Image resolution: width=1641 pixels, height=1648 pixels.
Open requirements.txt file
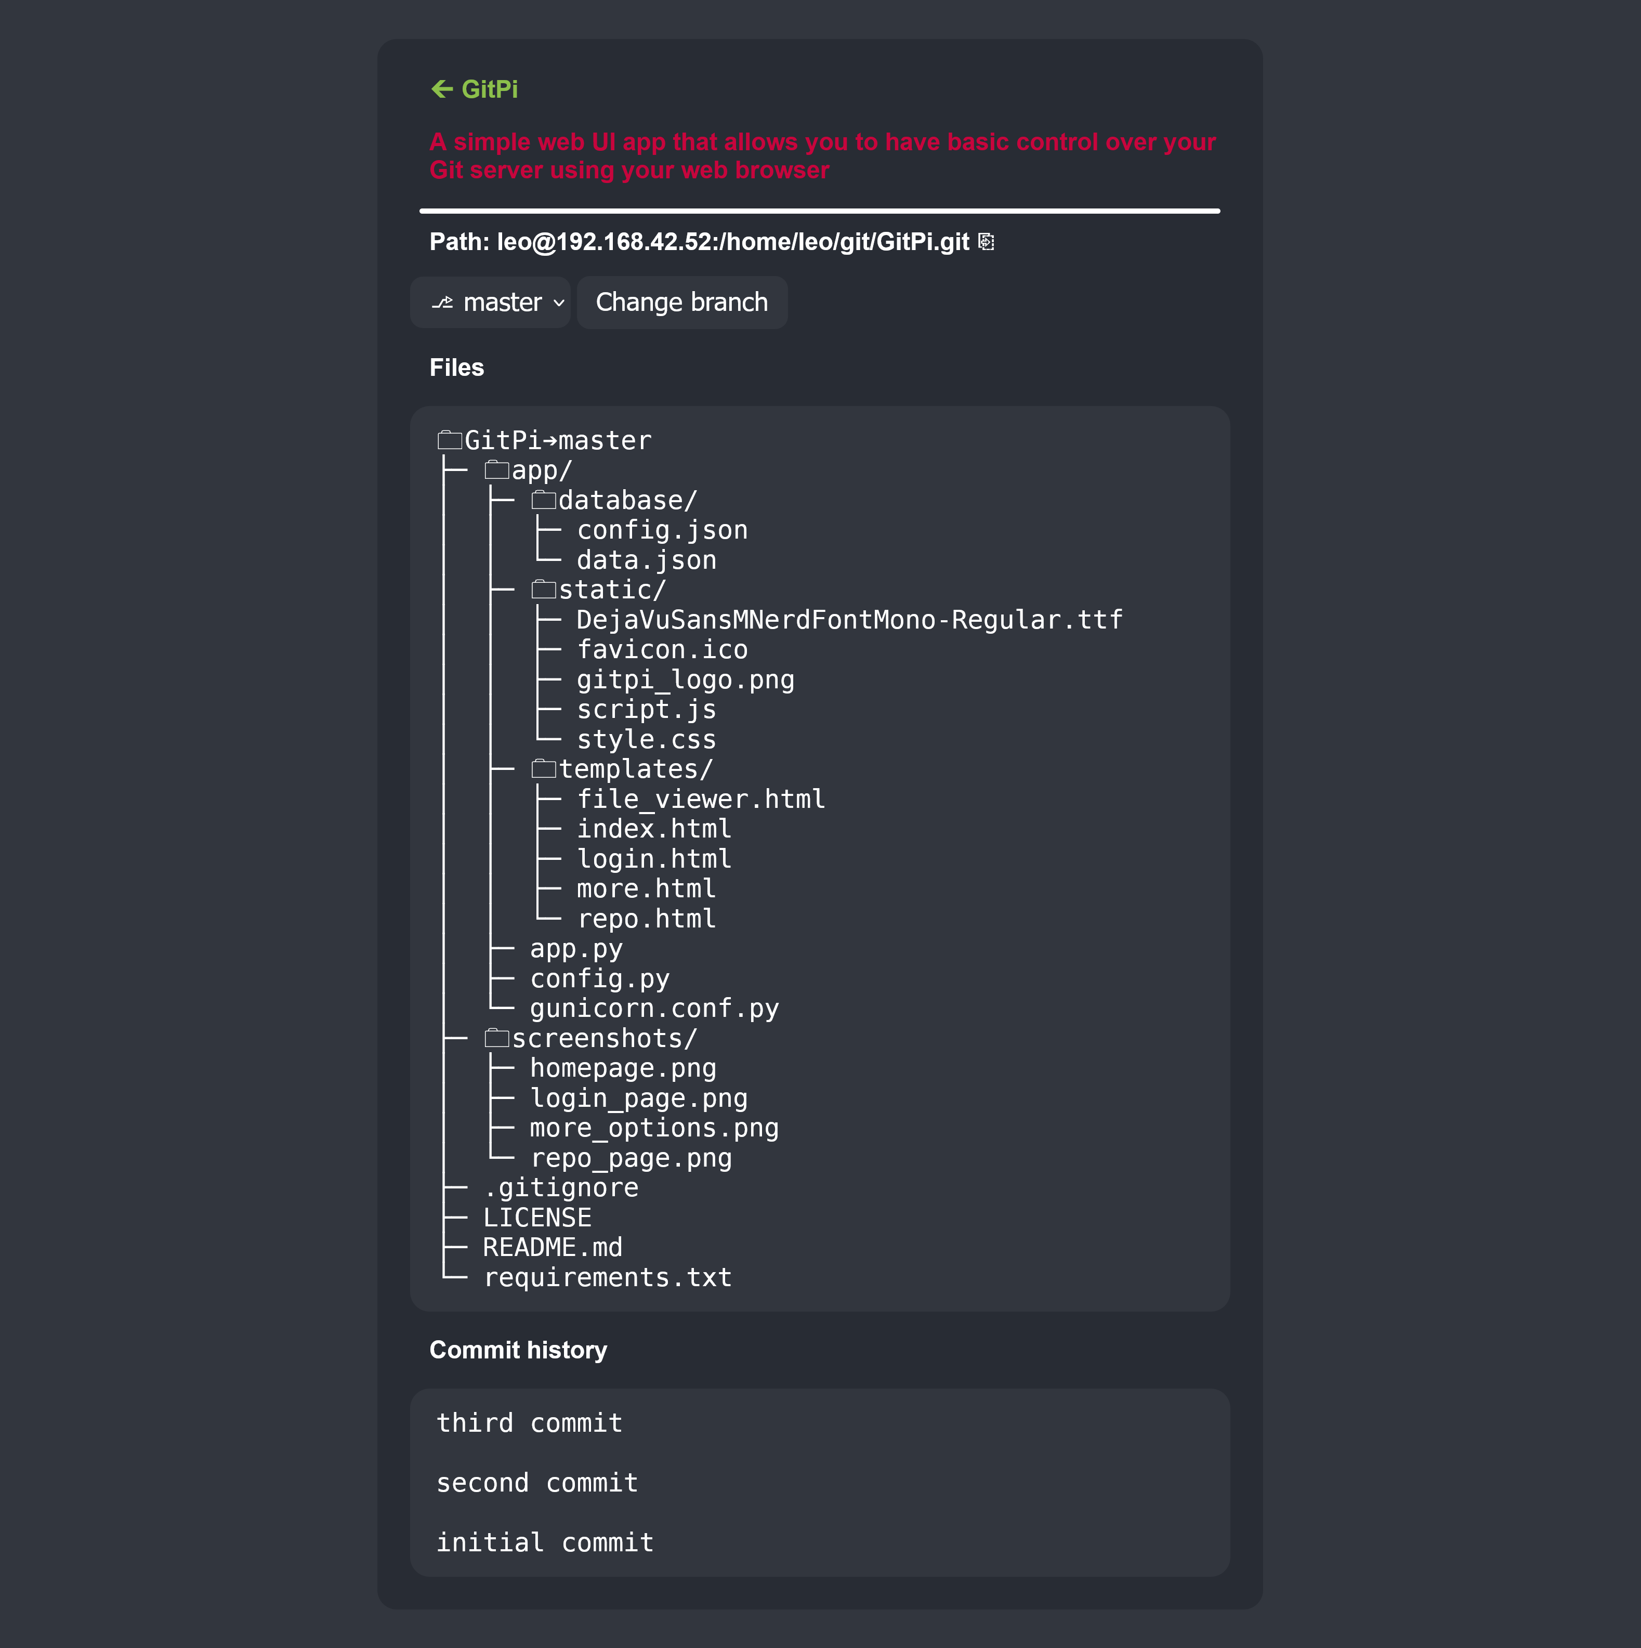607,1277
